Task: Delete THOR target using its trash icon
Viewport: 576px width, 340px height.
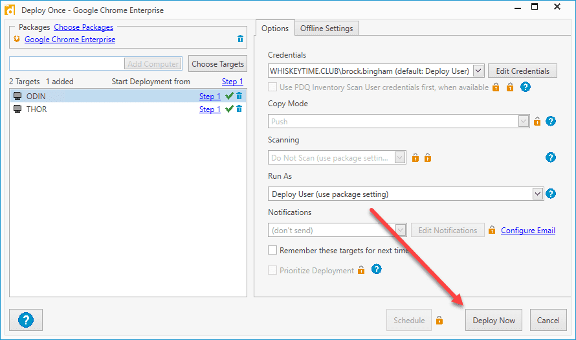Action: [x=239, y=109]
